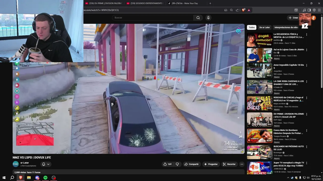Open options for Lujosa Casa de JBalvin video
Screen dimensions: 323x181
click(x=307, y=50)
